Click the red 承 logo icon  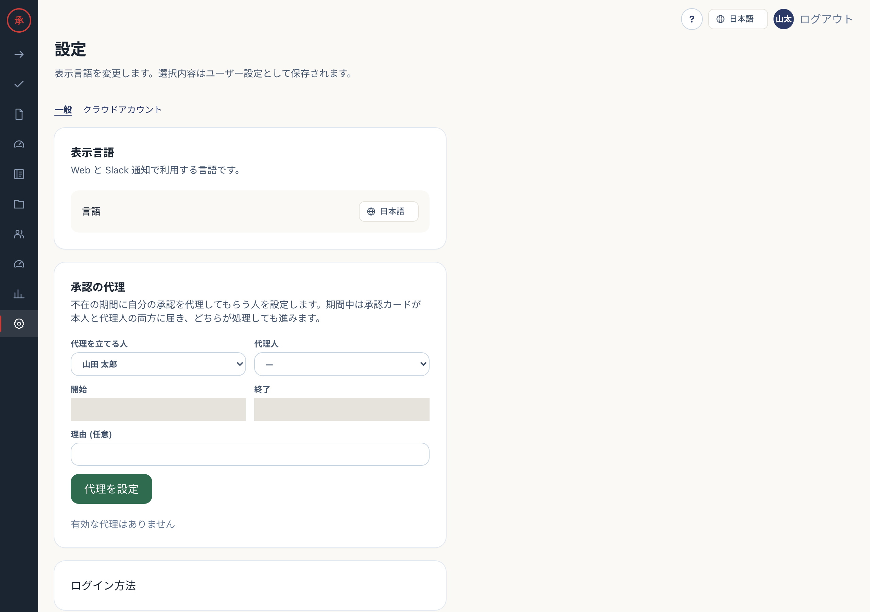(19, 20)
